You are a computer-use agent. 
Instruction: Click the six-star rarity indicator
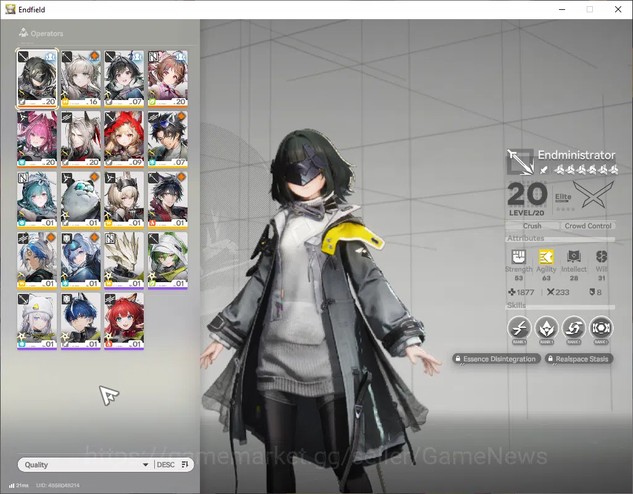coord(585,170)
